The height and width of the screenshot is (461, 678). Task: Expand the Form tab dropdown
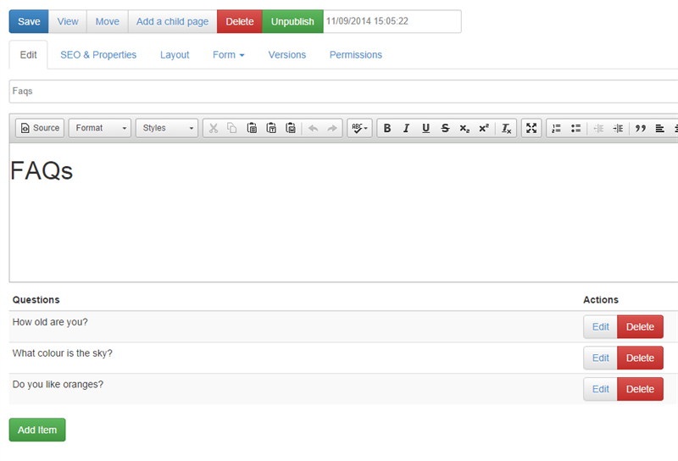point(228,55)
